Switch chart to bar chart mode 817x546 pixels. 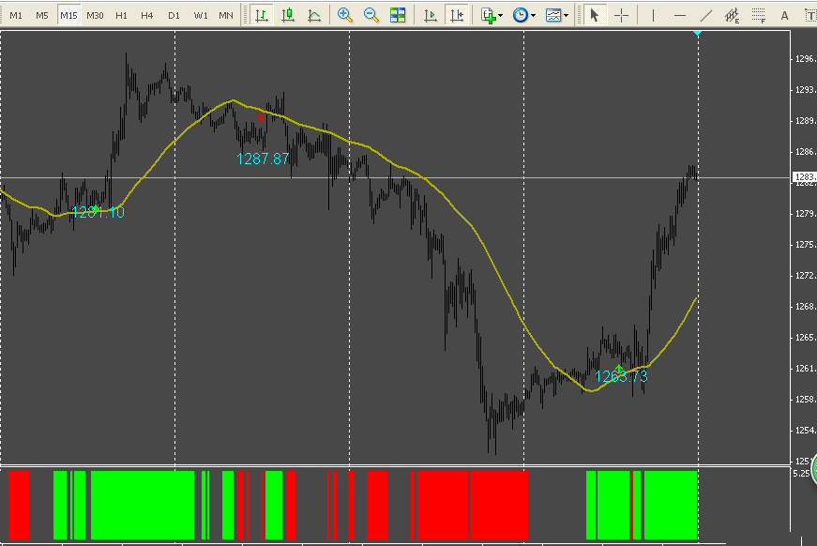262,15
